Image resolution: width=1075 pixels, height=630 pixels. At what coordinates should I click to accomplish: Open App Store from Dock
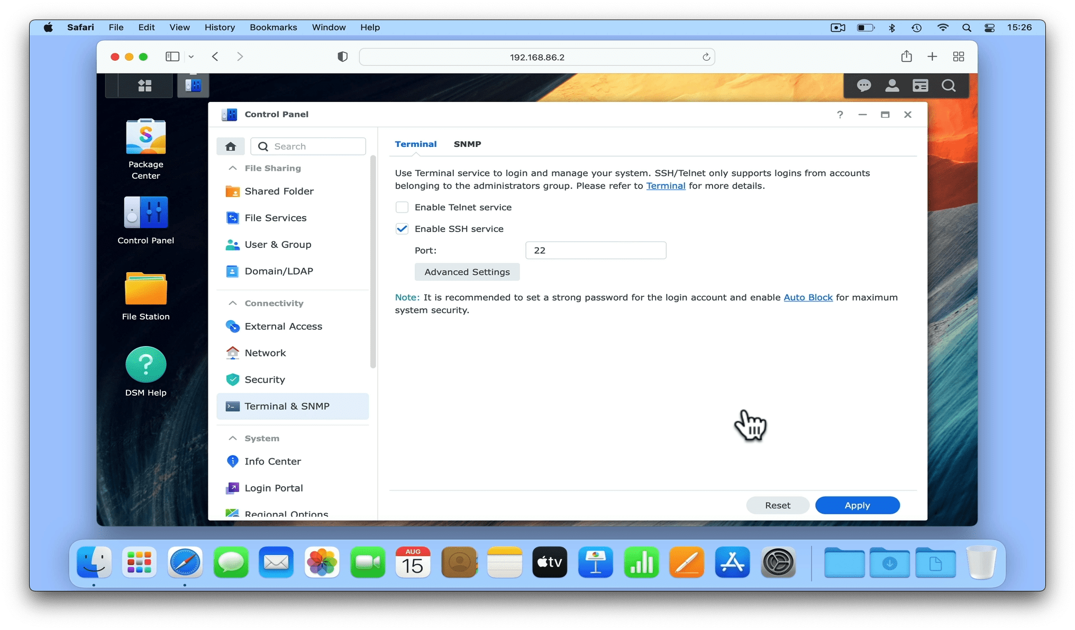(732, 562)
